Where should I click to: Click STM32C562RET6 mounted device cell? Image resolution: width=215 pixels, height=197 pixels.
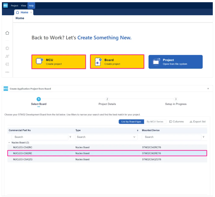point(151,153)
